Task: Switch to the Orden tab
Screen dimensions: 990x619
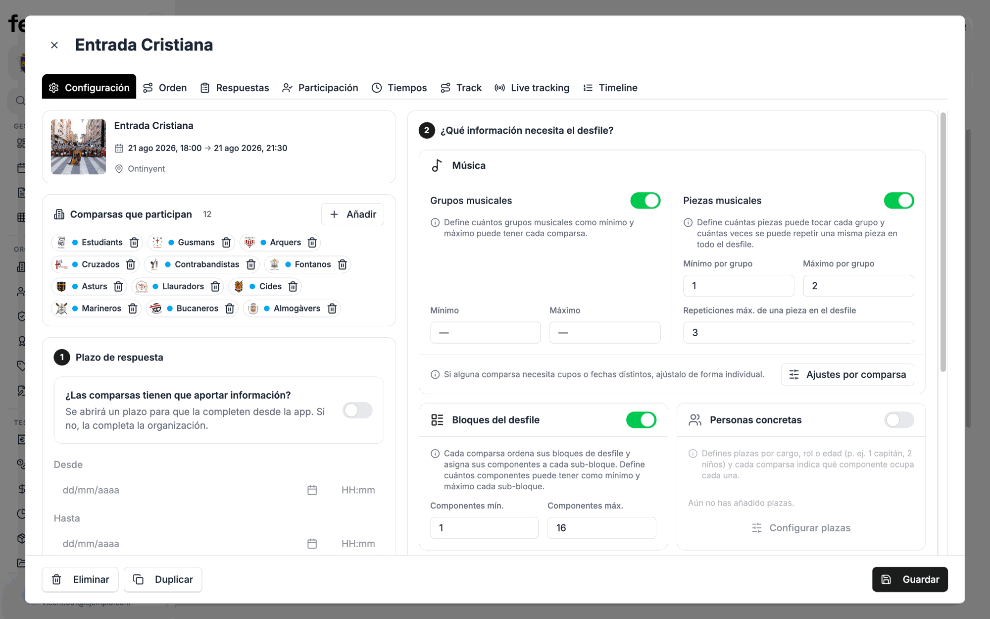Action: [165, 88]
